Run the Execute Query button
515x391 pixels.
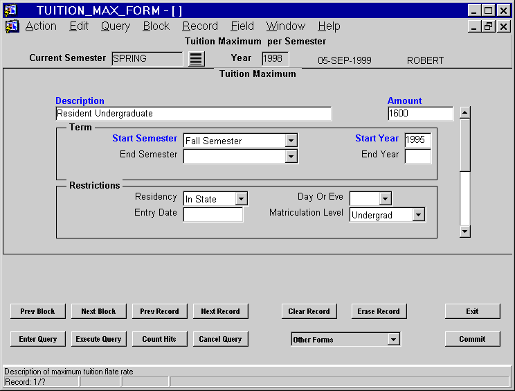pyautogui.click(x=98, y=339)
